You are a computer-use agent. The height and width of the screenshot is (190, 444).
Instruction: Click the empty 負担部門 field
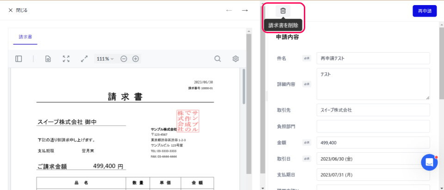pos(373,126)
